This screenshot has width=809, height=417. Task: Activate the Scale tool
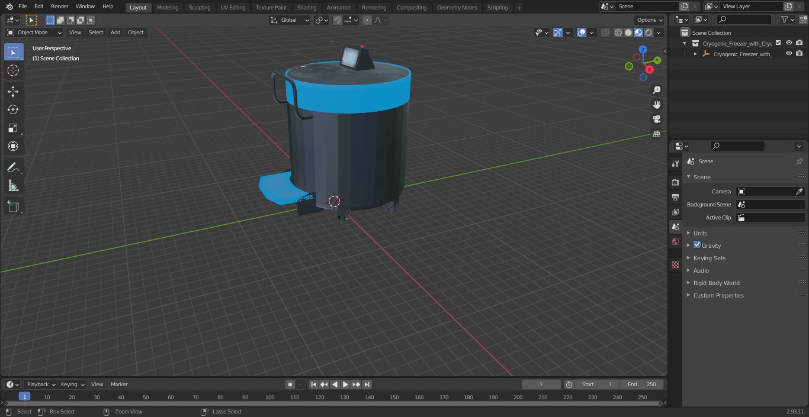(x=13, y=128)
